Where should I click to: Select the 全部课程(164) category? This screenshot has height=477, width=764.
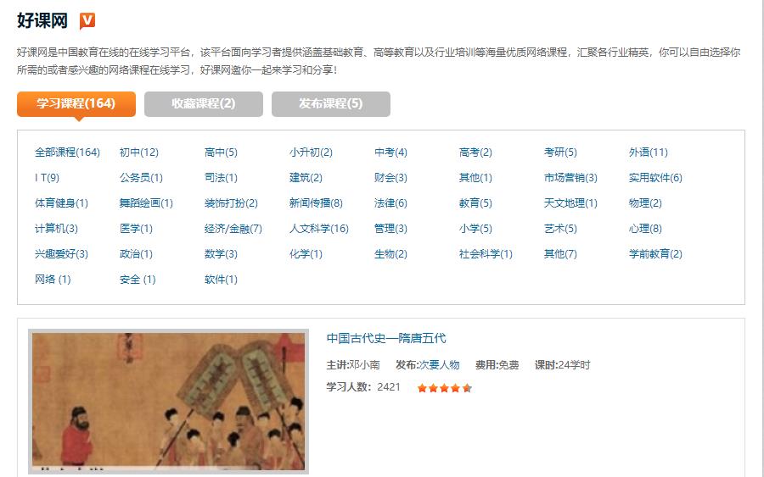click(x=67, y=153)
